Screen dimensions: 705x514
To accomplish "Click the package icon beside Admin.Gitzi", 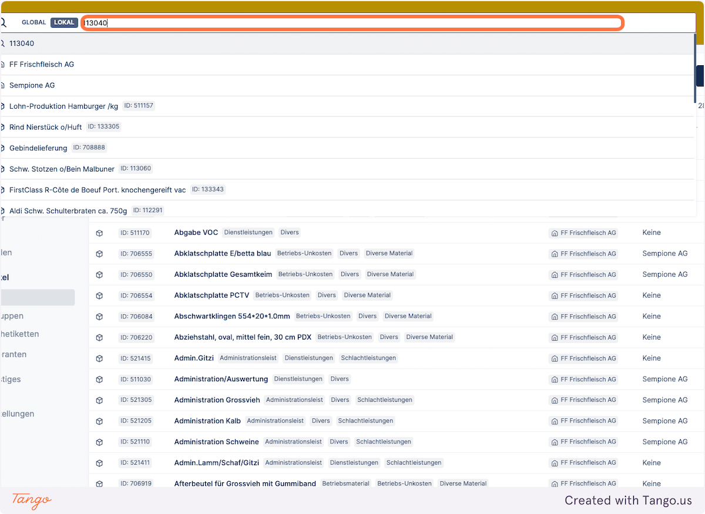I will point(99,358).
